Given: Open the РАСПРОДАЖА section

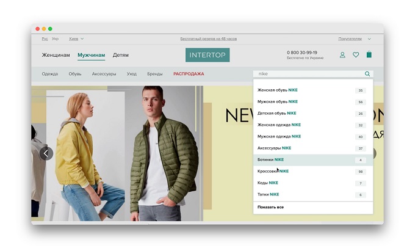Looking at the screenshot, I should coord(189,74).
